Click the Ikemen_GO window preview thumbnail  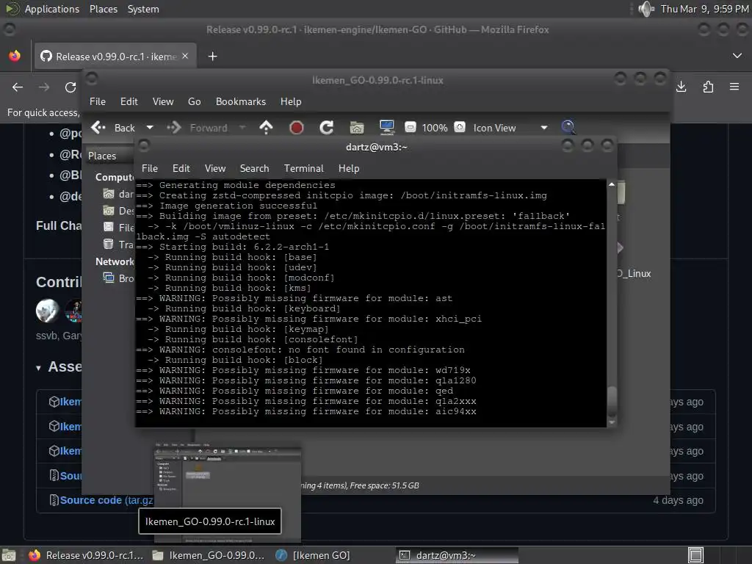[x=228, y=494]
